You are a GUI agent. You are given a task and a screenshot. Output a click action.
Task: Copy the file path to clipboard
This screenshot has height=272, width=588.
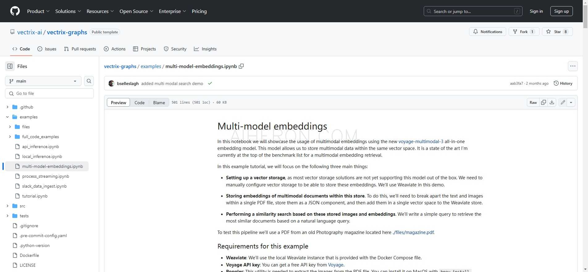pyautogui.click(x=241, y=66)
